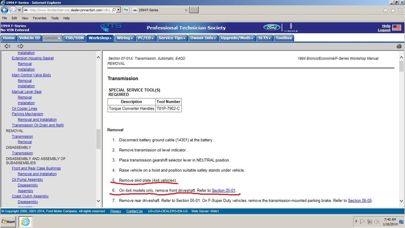The width and height of the screenshot is (405, 228).
Task: Open the address bar autocomplete dropdown
Action: point(119,10)
